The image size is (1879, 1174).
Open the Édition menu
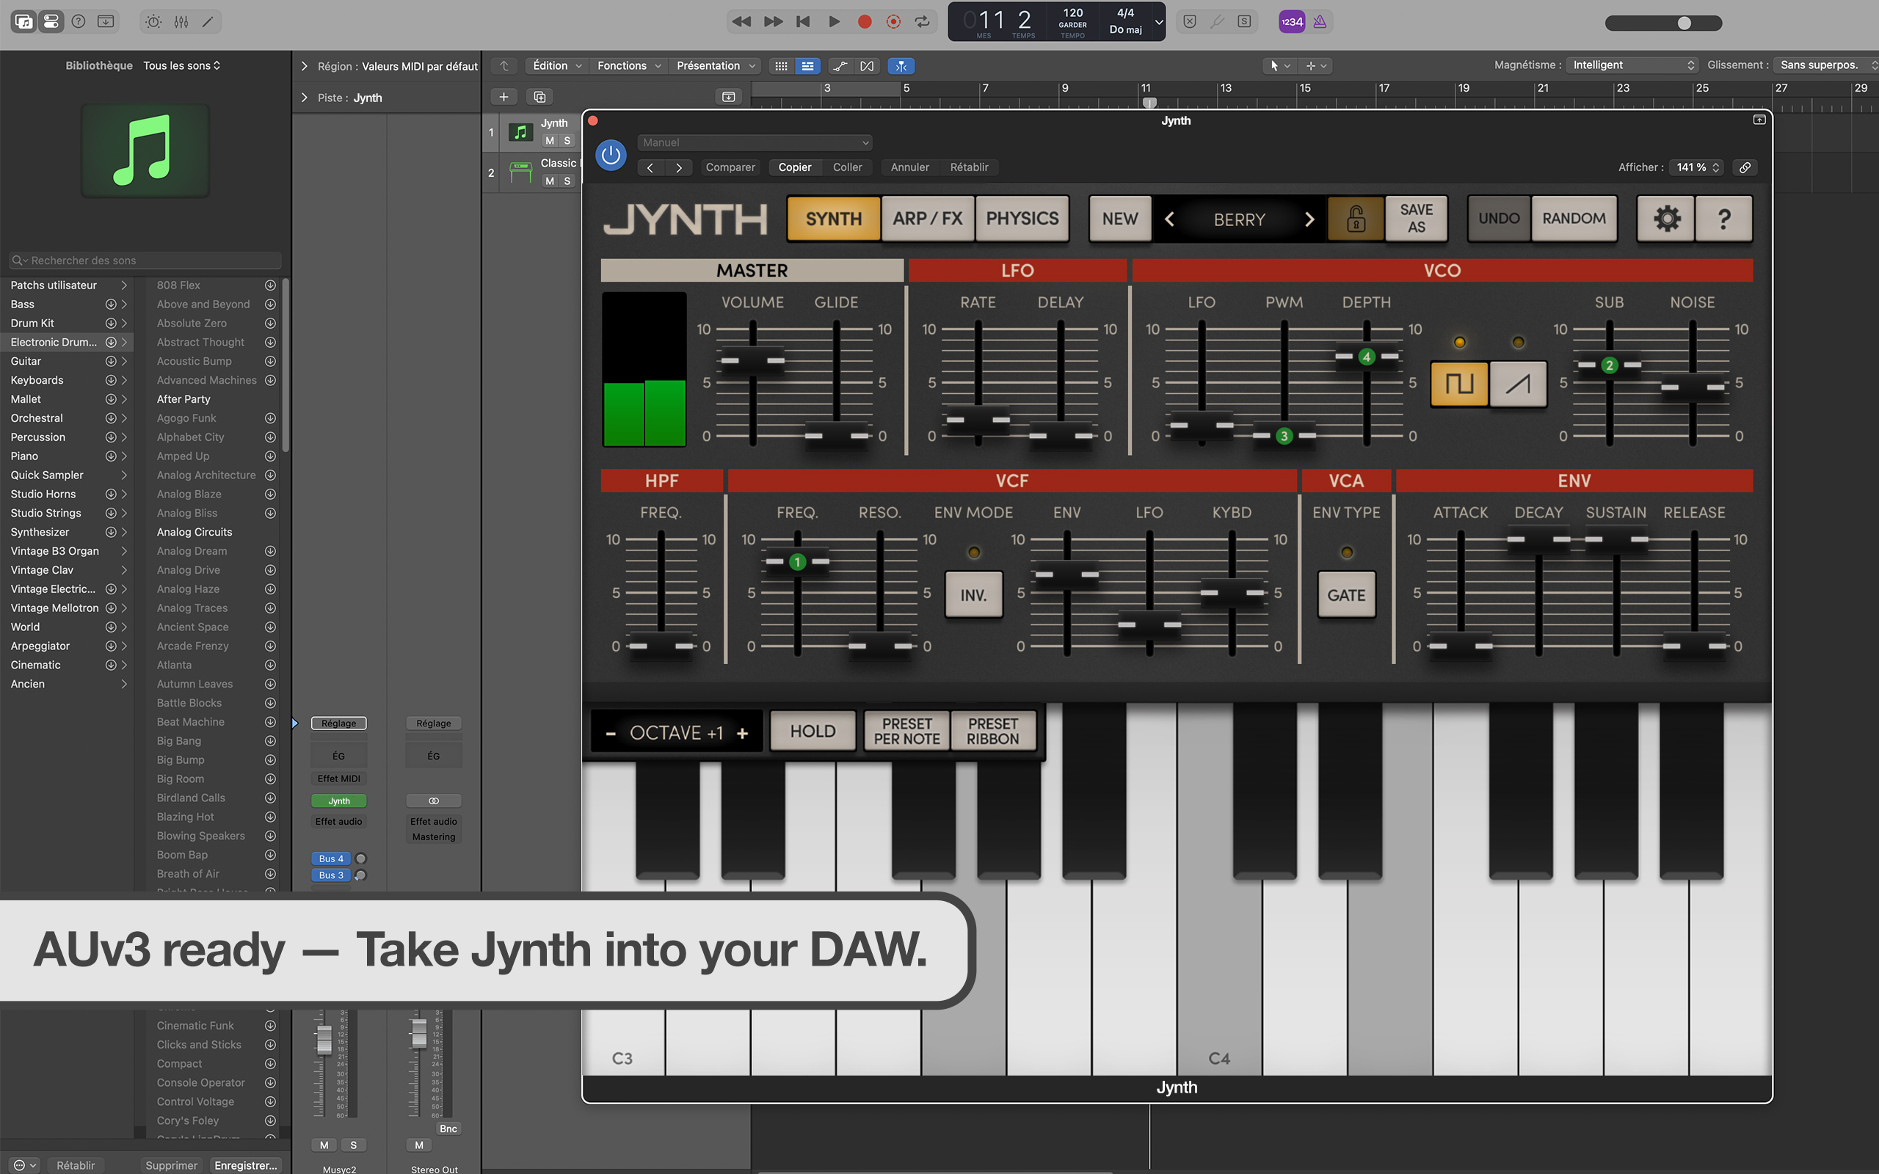click(x=556, y=66)
